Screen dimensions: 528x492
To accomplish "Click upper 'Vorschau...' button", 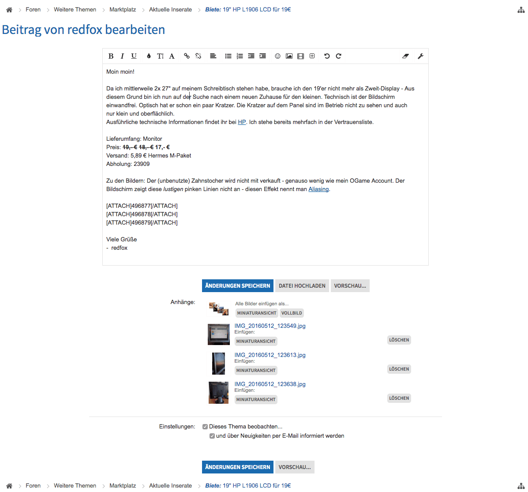I will pos(350,286).
